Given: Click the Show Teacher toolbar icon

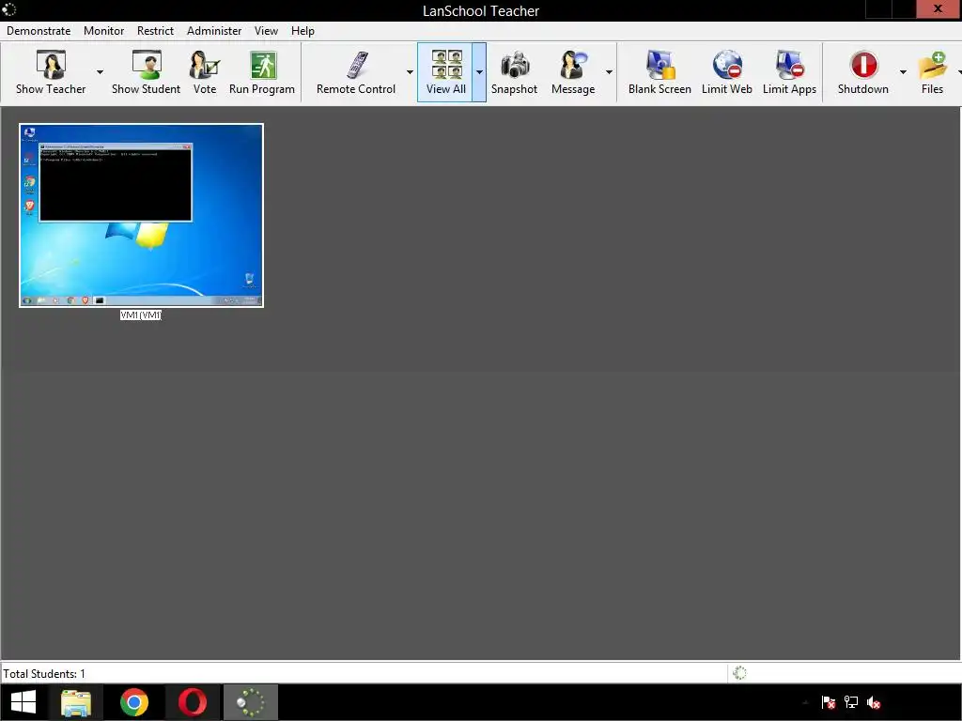Looking at the screenshot, I should (x=51, y=72).
